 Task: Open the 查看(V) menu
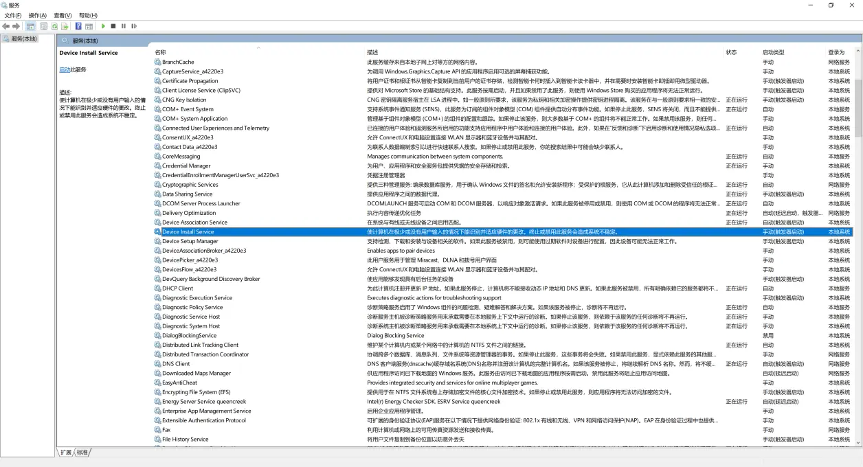[x=63, y=15]
